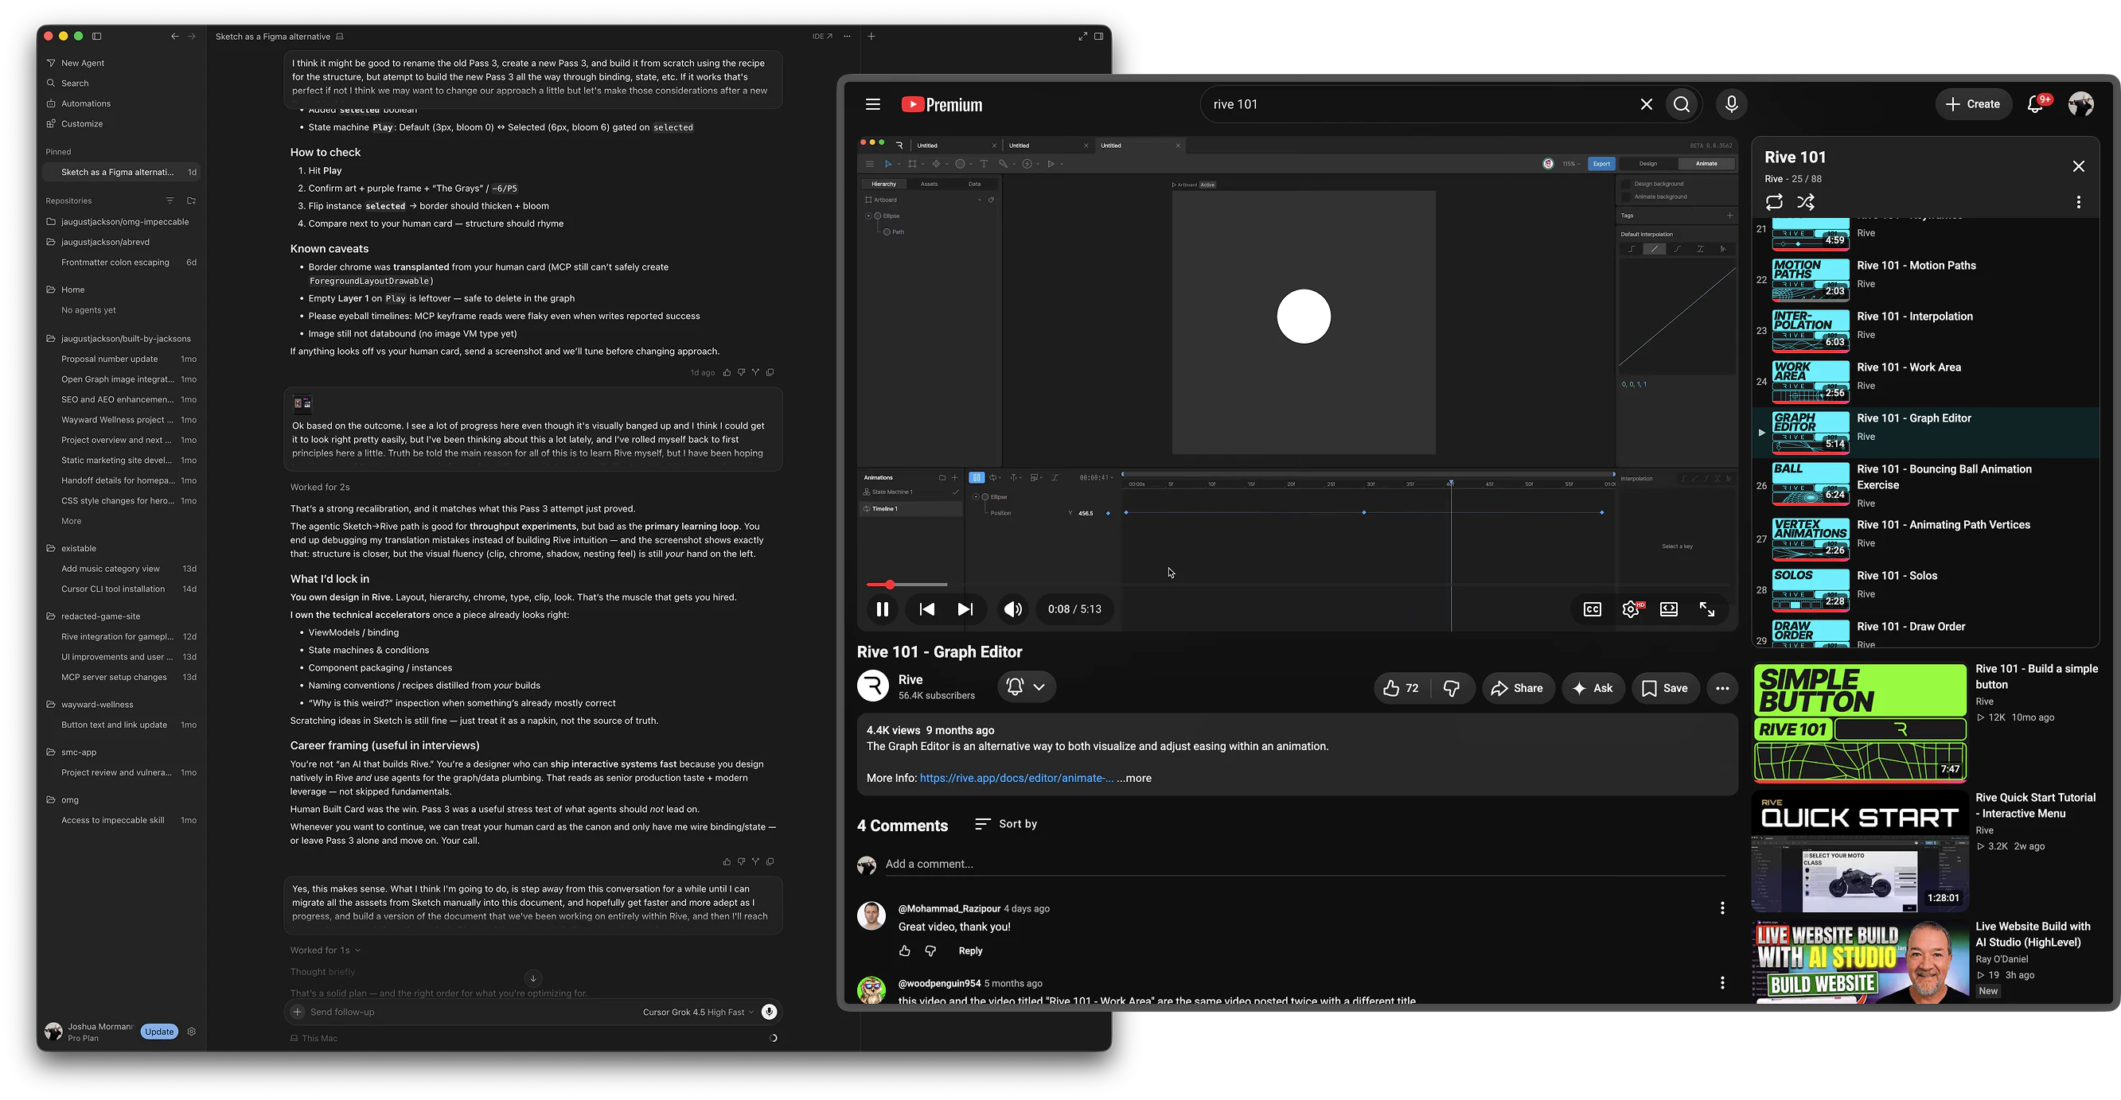Mute the video volume
The height and width of the screenshot is (1100, 2121).
tap(1012, 608)
